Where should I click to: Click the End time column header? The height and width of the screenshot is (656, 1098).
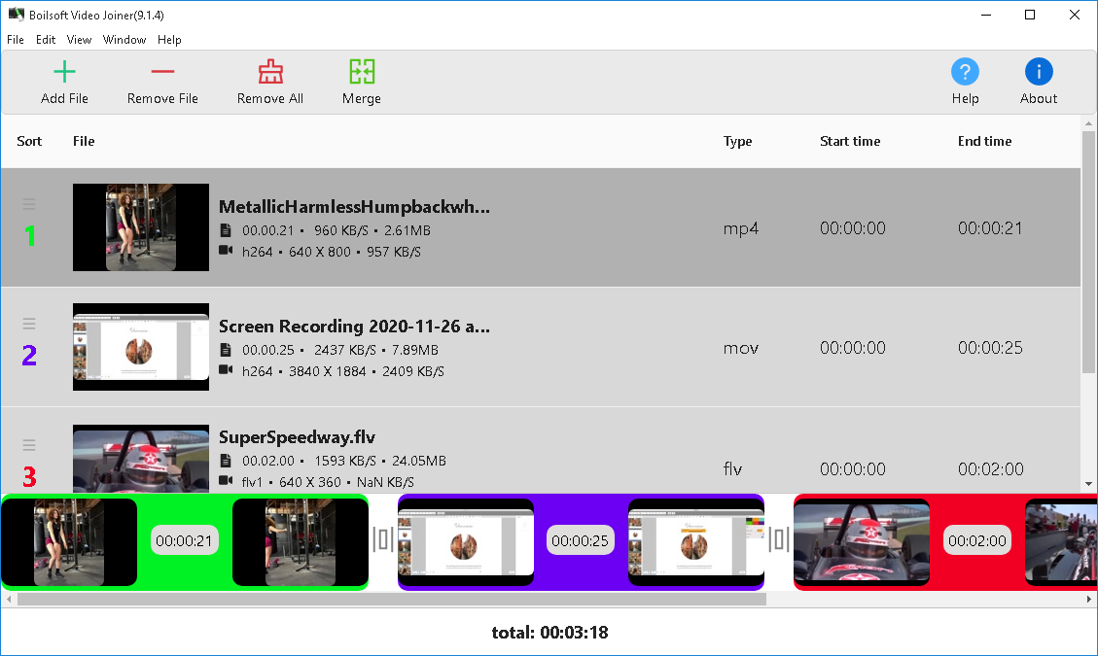(x=984, y=142)
